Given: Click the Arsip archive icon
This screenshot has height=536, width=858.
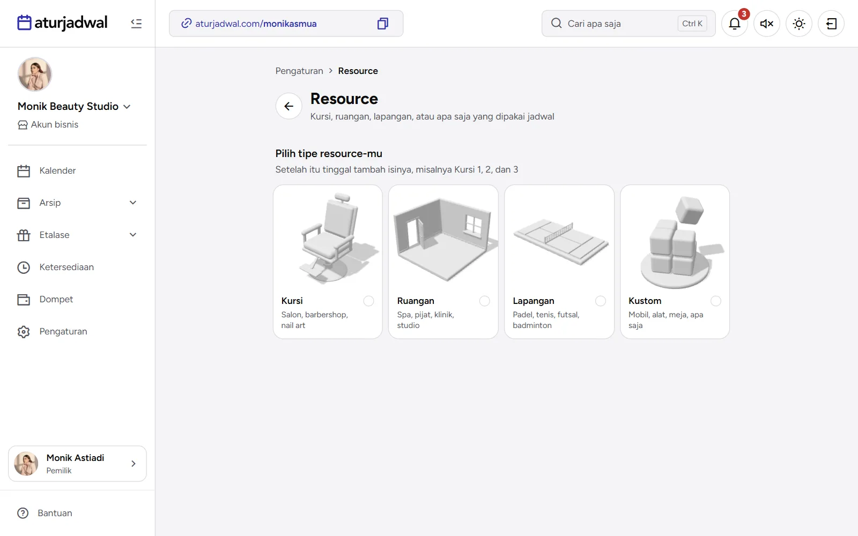Looking at the screenshot, I should pos(24,203).
